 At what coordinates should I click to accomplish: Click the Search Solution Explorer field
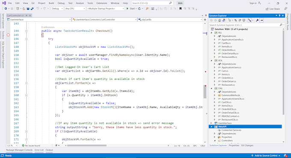[244, 25]
